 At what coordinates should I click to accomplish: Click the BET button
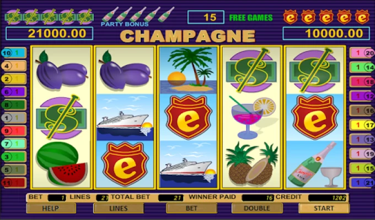pos(191,208)
